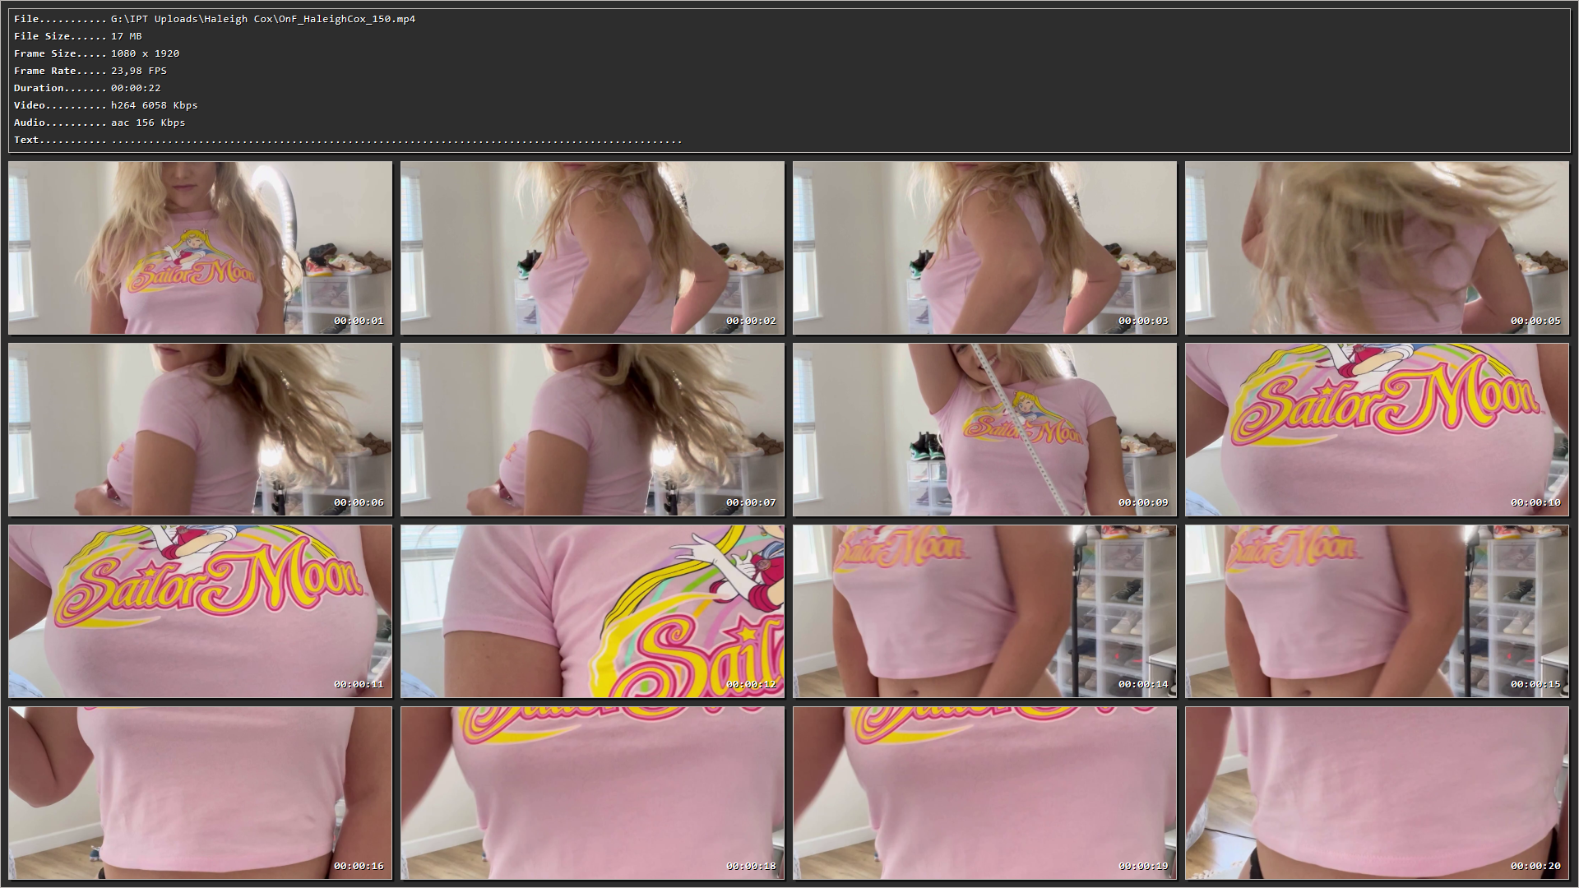Click the video codec text h264 6058 Kbps

pyautogui.click(x=155, y=105)
